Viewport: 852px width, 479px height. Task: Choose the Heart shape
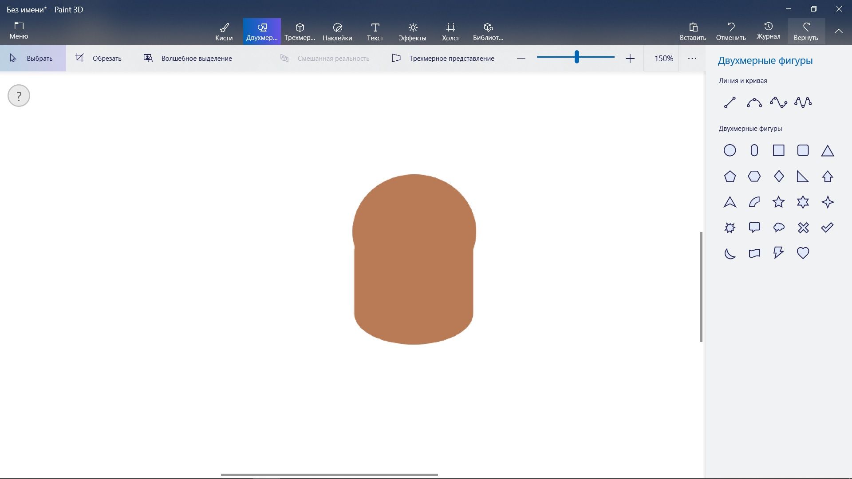pos(803,253)
